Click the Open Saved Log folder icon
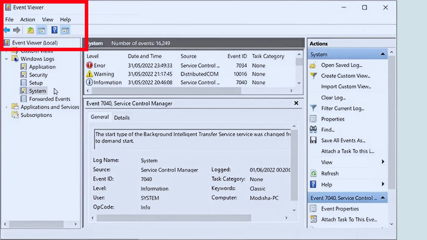 (313, 65)
